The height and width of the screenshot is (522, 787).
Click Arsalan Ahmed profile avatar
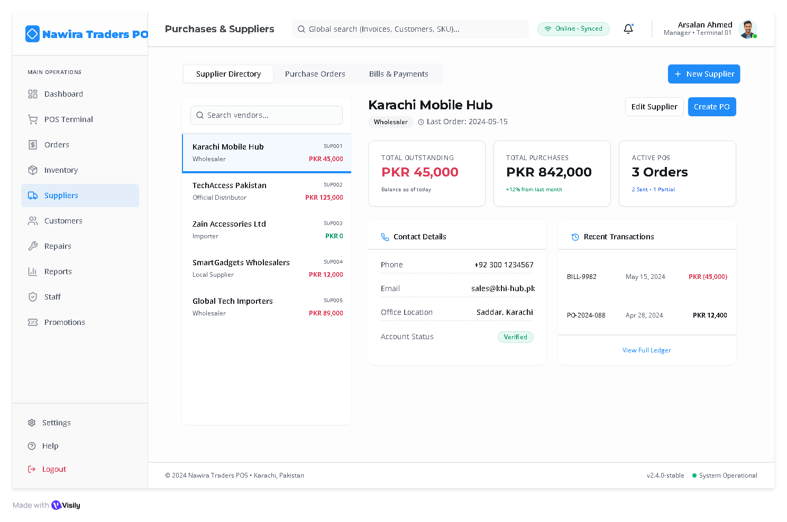pos(747,29)
